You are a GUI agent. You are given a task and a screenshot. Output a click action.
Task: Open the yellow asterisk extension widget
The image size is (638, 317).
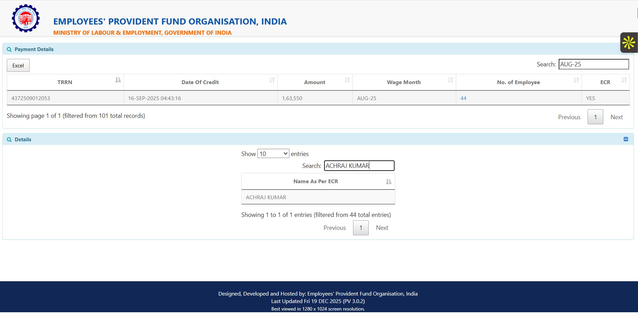[x=628, y=43]
